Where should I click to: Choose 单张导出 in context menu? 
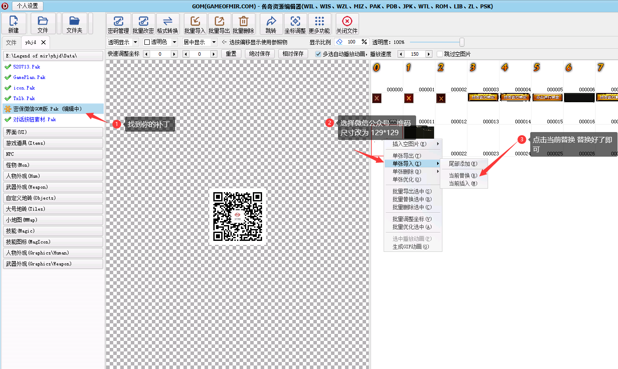coord(413,156)
